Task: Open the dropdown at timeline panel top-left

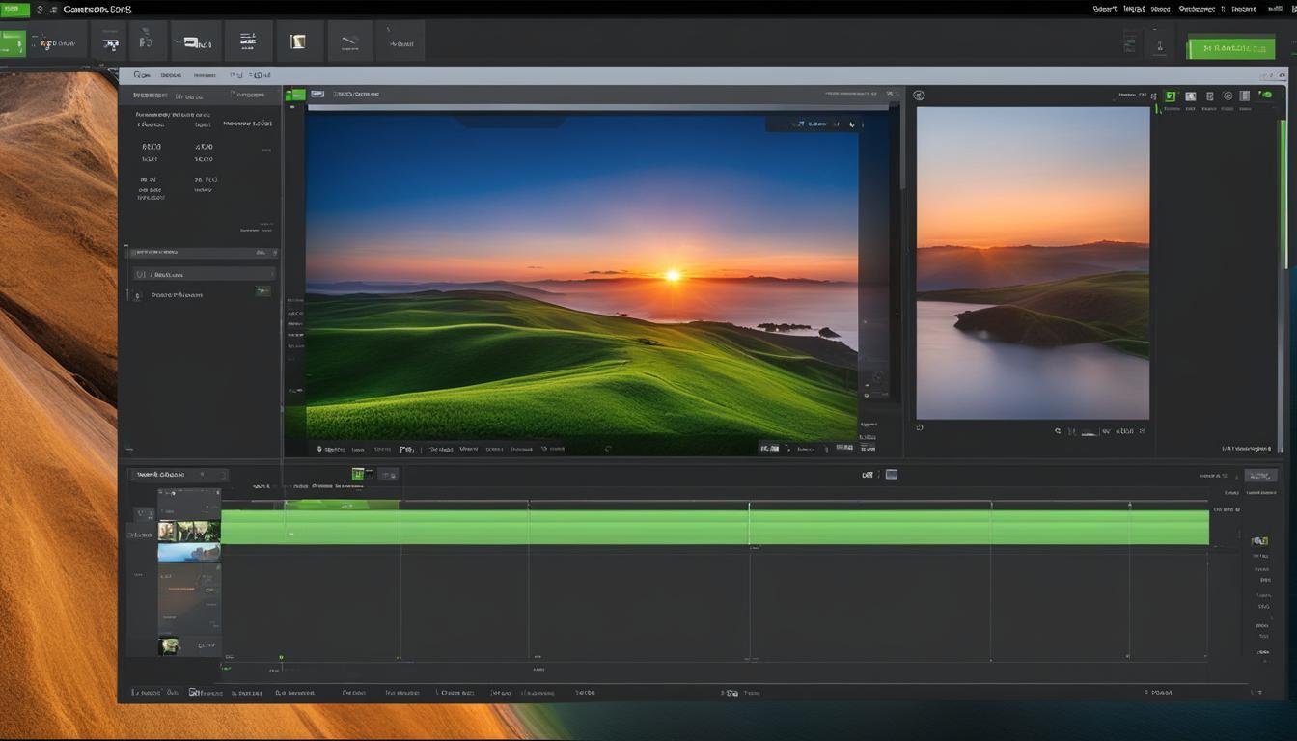Action: tap(178, 475)
